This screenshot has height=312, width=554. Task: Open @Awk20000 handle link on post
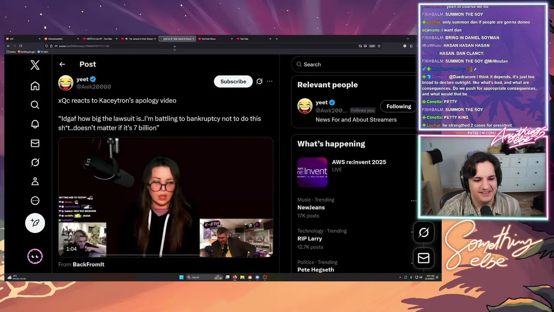[x=94, y=87]
